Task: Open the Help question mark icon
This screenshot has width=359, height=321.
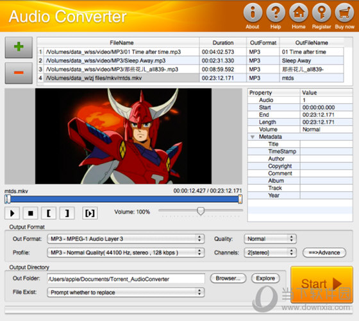Action: (276, 12)
